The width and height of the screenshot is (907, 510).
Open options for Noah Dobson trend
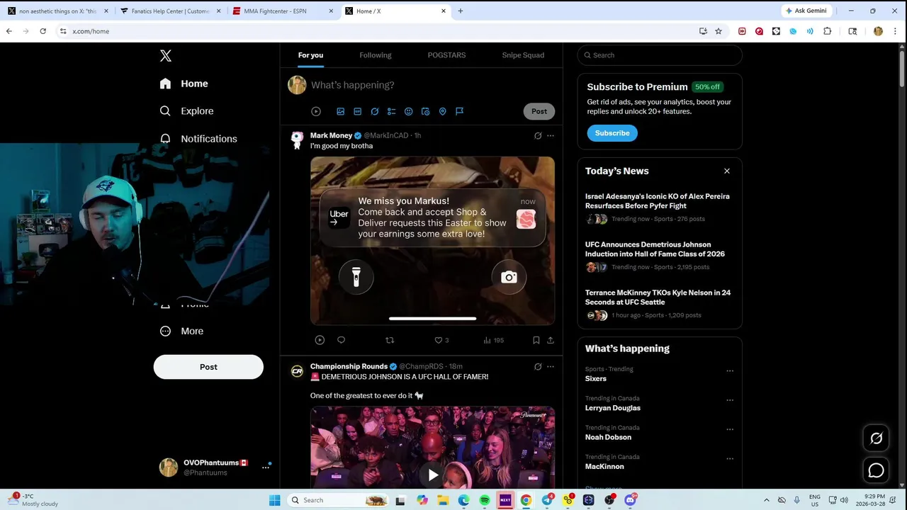coord(730,429)
